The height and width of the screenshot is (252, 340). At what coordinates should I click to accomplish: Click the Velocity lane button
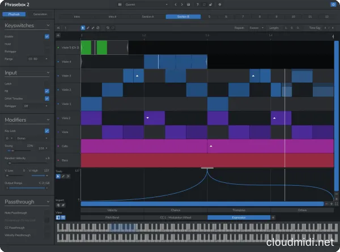(112, 210)
